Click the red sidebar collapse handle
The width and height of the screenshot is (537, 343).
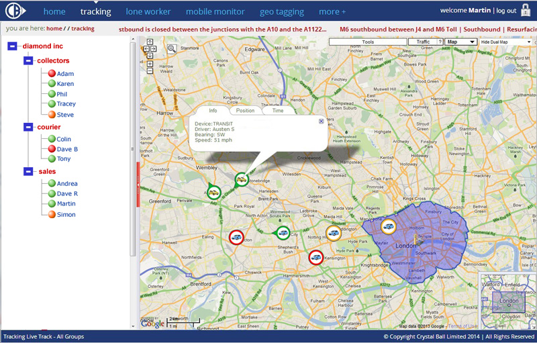point(138,185)
